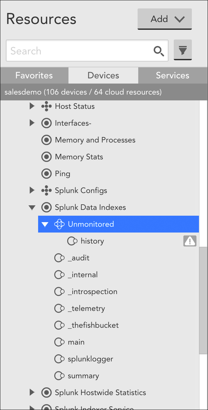208x410 pixels.
Task: Expand Splunk Hostwide Statistics node
Action: [x=32, y=392]
